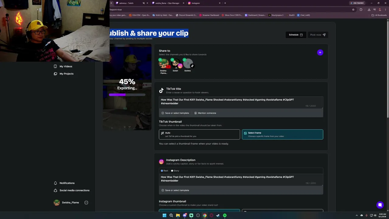Click the page vertical scrollbar
This screenshot has width=389, height=219.
[388, 70]
